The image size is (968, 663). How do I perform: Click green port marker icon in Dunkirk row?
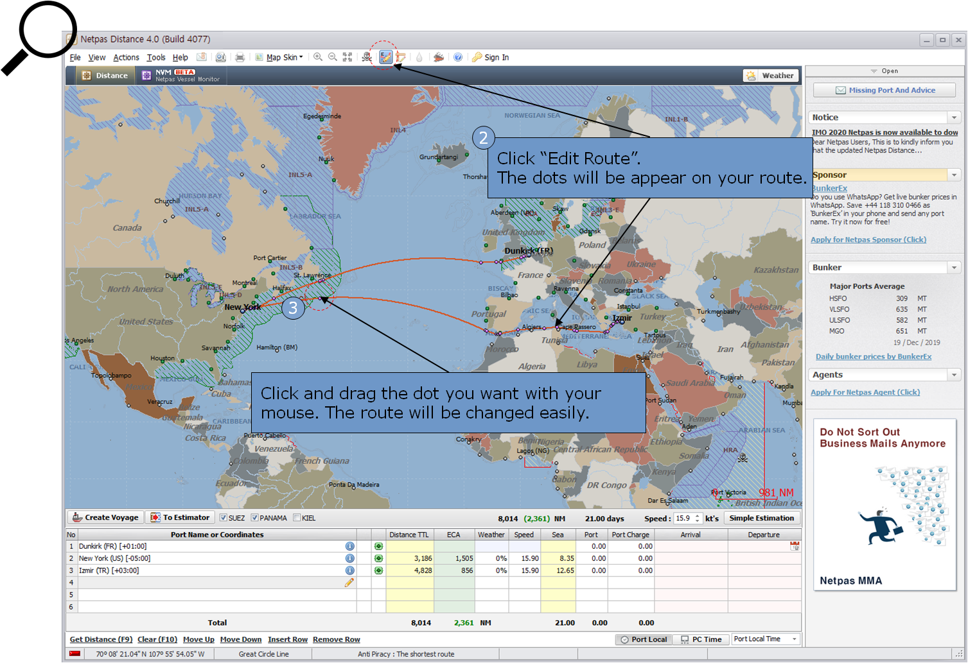point(379,546)
